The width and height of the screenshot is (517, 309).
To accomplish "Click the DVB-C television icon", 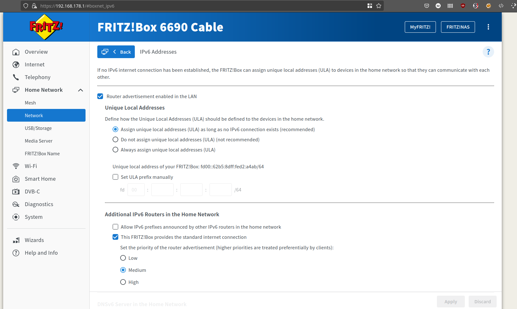I will pyautogui.click(x=16, y=191).
